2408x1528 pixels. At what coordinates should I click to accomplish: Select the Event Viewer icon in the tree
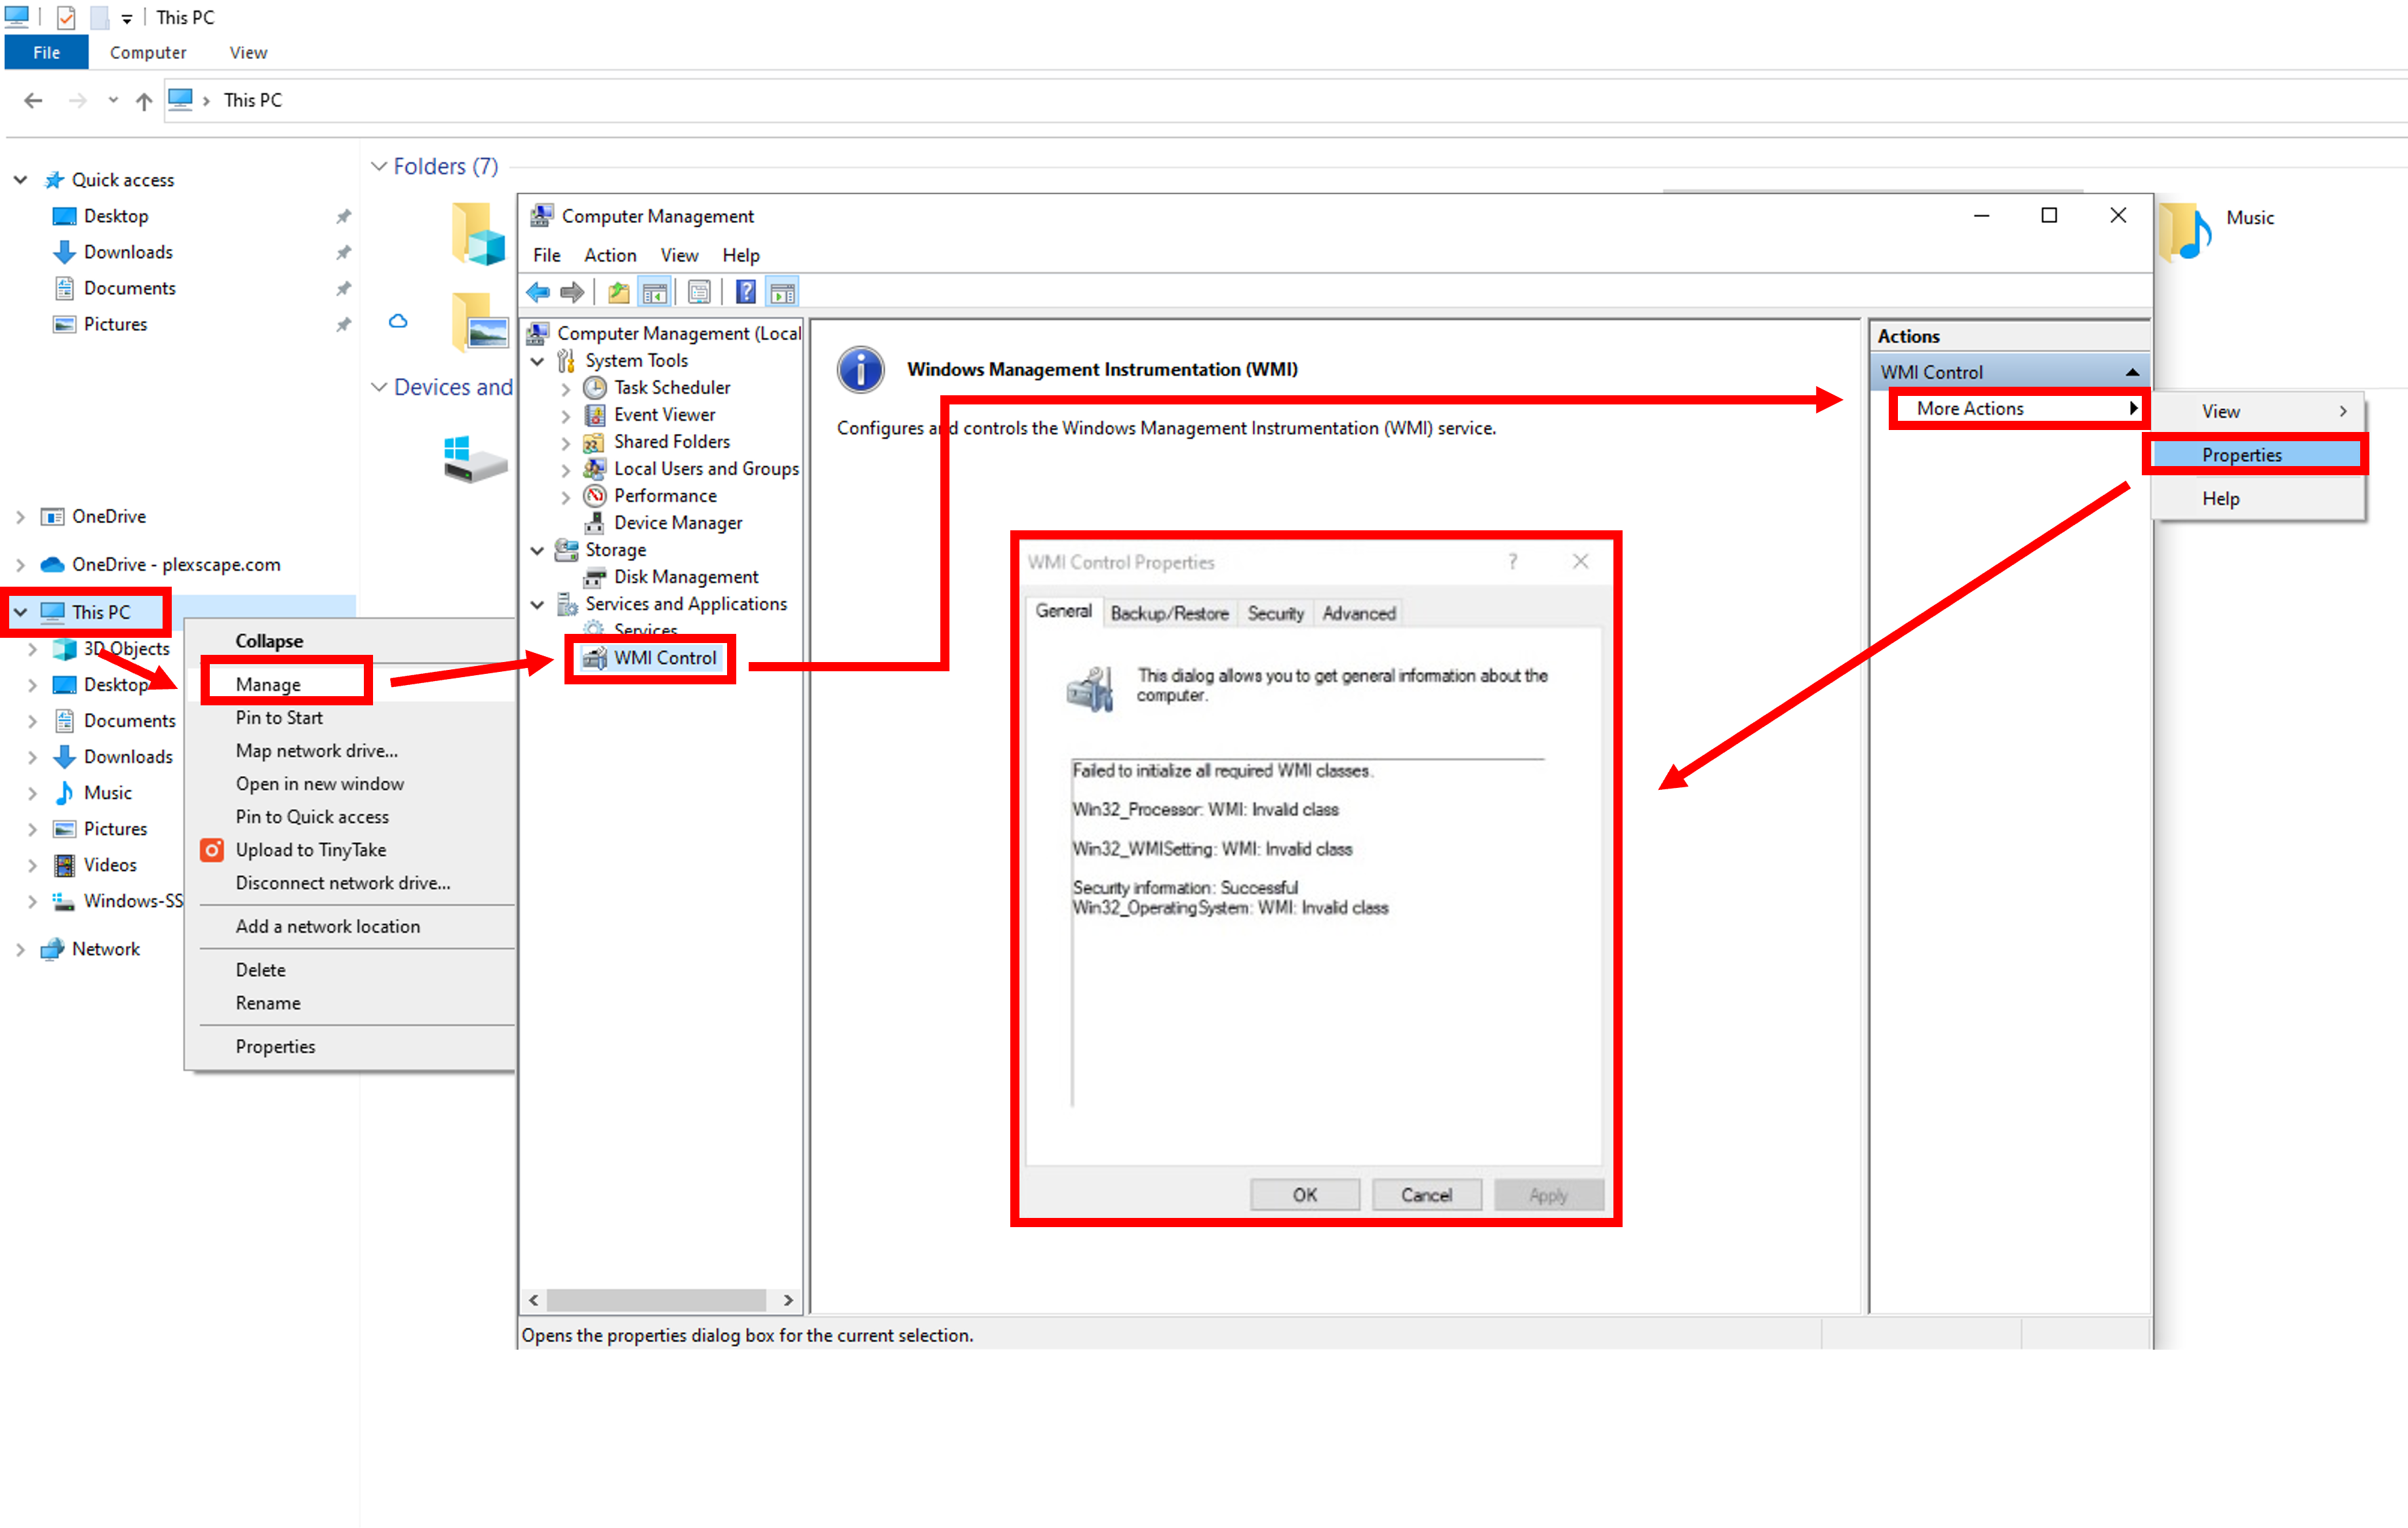point(594,414)
